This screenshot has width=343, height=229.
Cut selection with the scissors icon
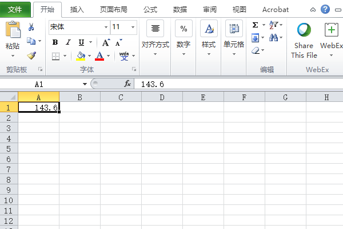[31, 27]
